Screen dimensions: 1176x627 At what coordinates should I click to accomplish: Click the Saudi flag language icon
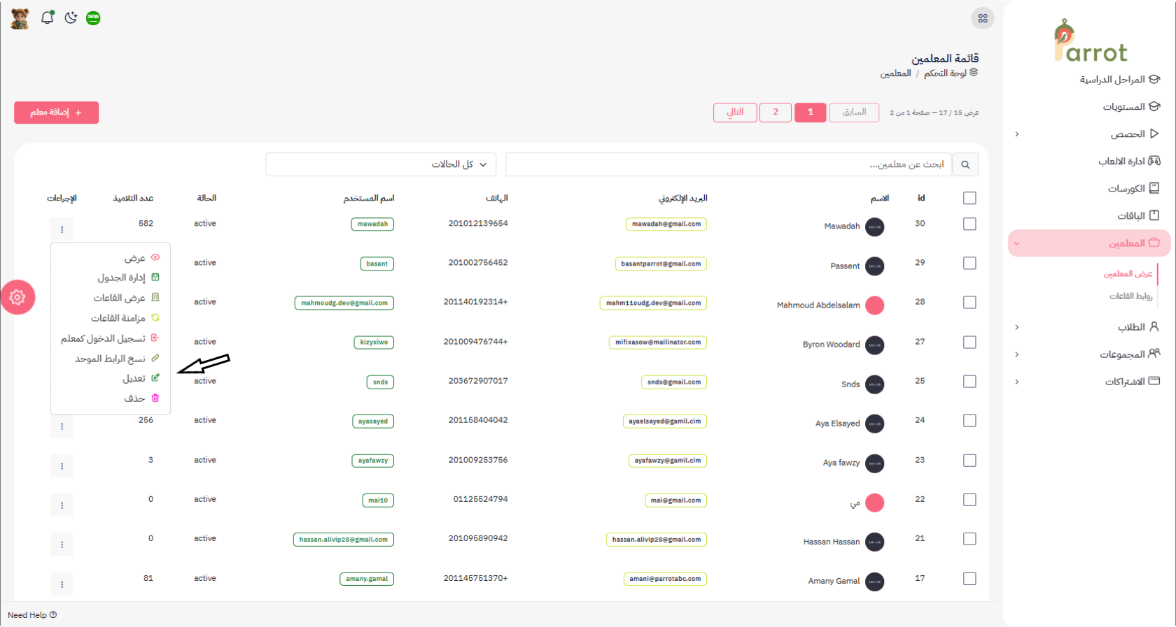pyautogui.click(x=93, y=18)
